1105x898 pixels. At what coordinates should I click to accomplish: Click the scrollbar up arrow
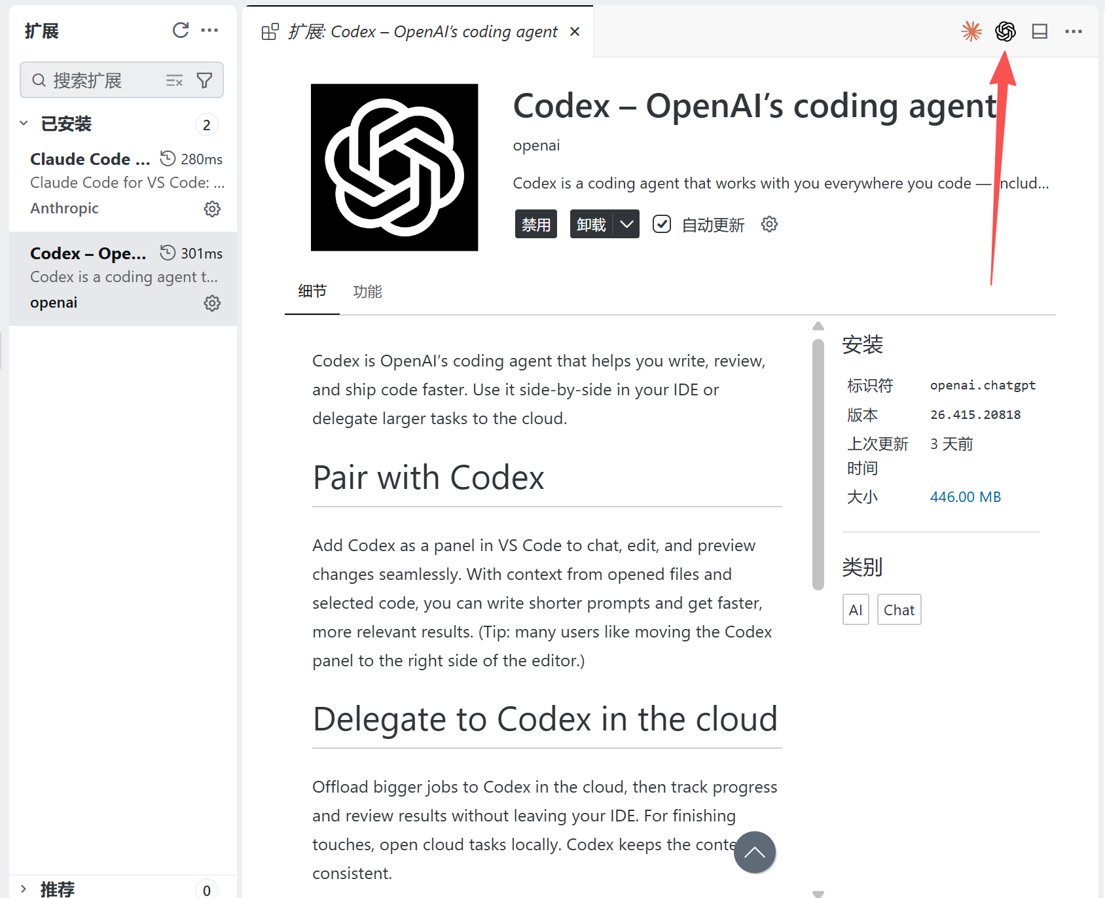818,325
